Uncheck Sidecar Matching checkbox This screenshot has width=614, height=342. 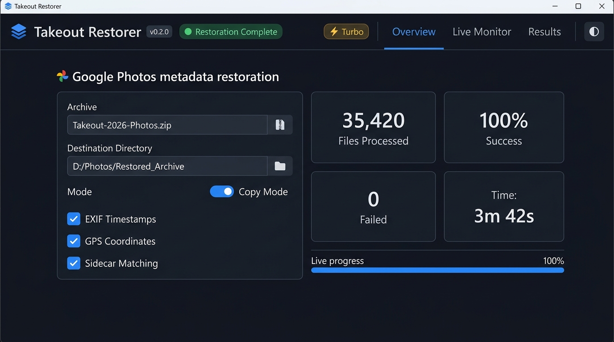click(74, 263)
